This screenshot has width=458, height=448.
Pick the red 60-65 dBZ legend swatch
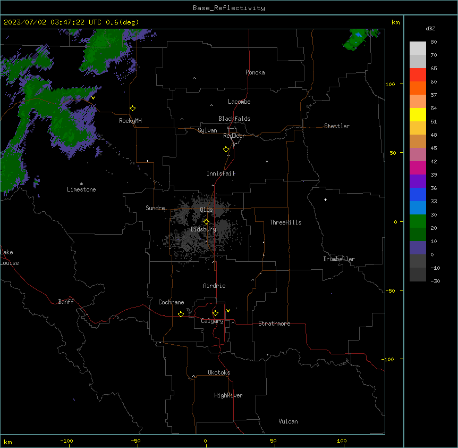pos(418,74)
